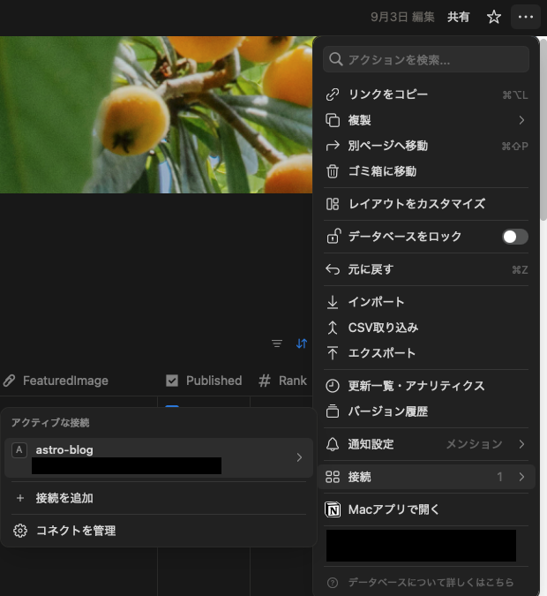Viewport: 547px width, 596px height.
Task: Click the trash icon for ゴミ箱に移動
Action: (333, 171)
